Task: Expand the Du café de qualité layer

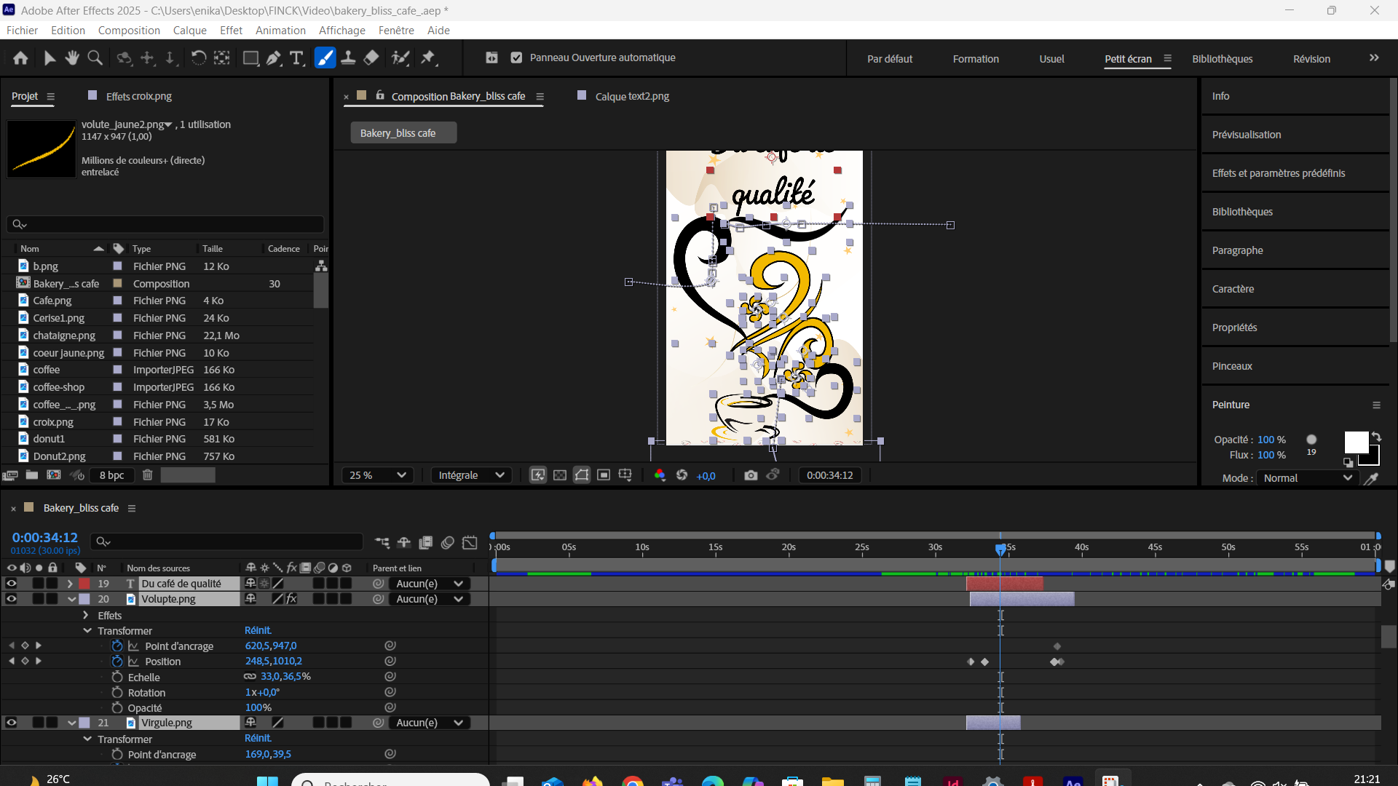Action: (70, 584)
